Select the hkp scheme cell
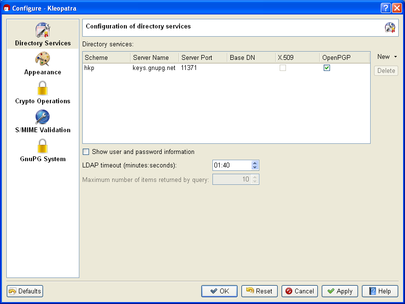This screenshot has height=304, width=405. [x=106, y=68]
